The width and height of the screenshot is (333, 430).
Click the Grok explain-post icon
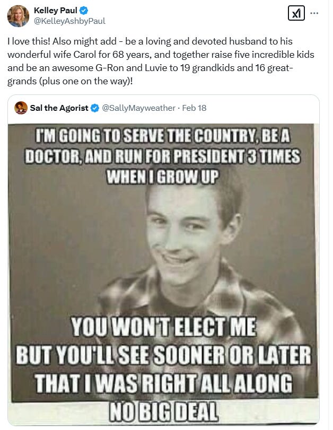click(296, 13)
